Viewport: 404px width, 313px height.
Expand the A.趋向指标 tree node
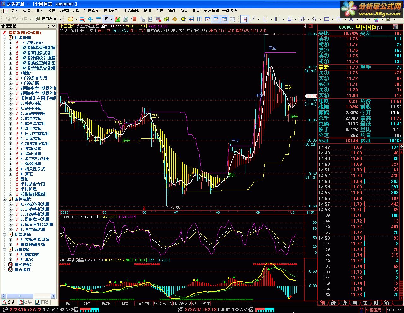10,108
